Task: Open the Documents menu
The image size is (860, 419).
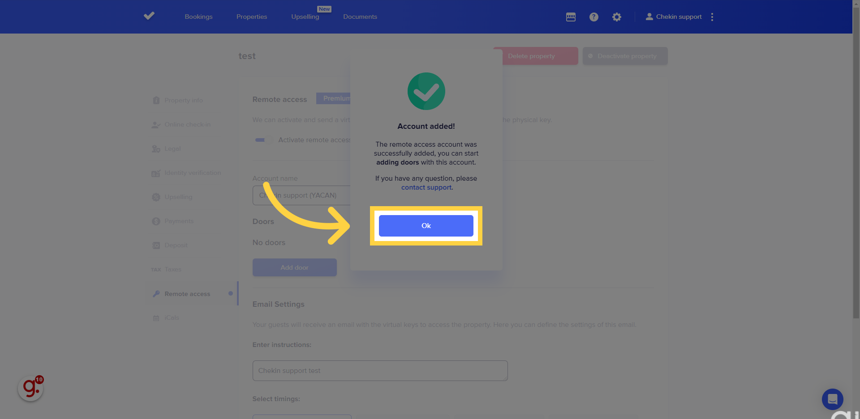Action: pos(360,17)
